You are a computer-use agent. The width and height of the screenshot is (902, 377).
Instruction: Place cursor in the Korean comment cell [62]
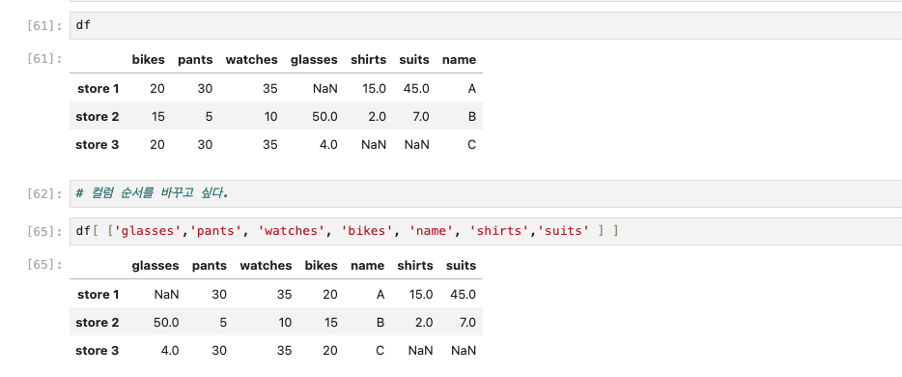pos(486,193)
